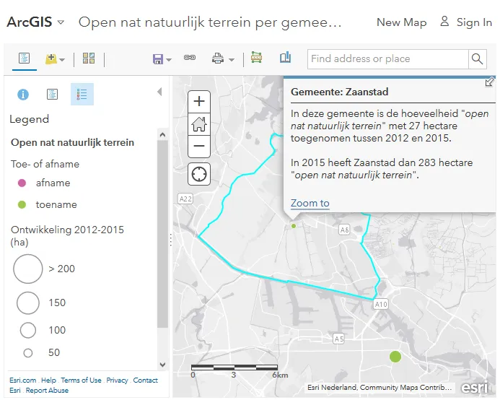Open the Help footer link

point(48,381)
